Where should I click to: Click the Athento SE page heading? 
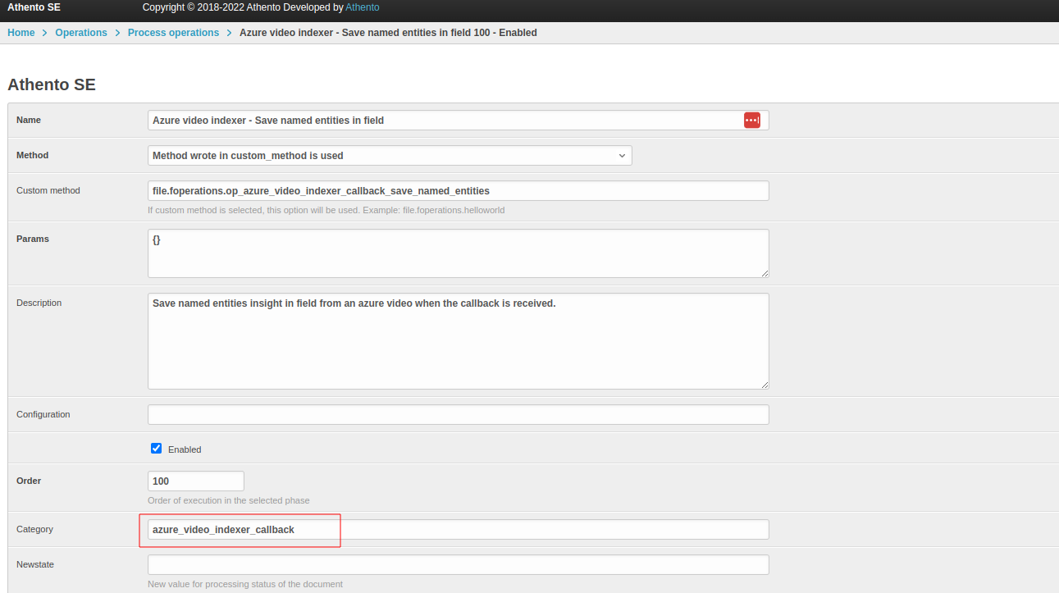[52, 84]
